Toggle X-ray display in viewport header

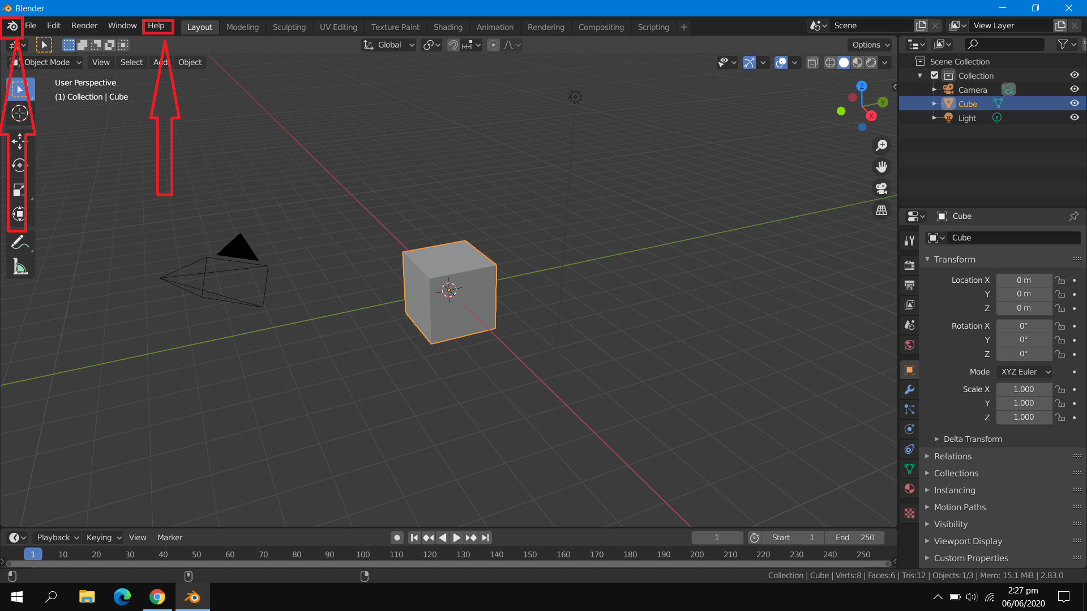click(x=812, y=63)
